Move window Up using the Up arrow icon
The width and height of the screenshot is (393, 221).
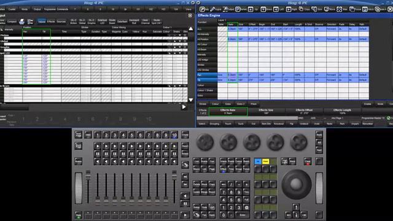[x=251, y=9]
